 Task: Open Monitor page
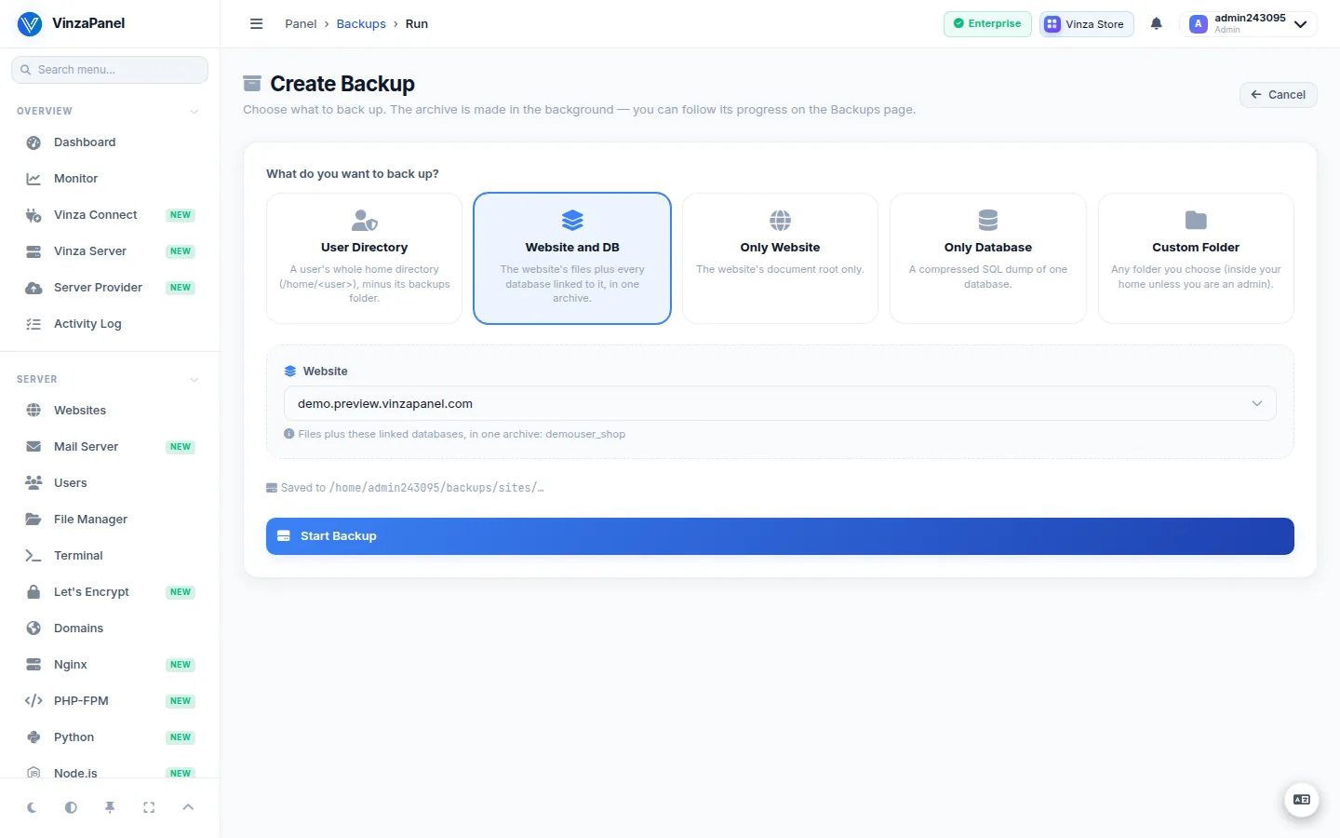coord(110,179)
